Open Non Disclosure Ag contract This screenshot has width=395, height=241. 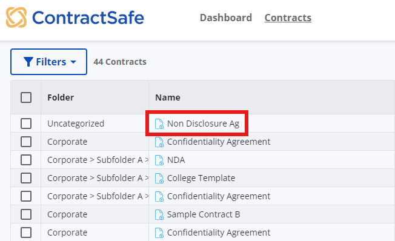click(203, 124)
